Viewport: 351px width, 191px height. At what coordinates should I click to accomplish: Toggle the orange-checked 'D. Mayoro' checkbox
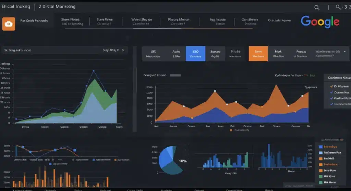click(x=331, y=86)
